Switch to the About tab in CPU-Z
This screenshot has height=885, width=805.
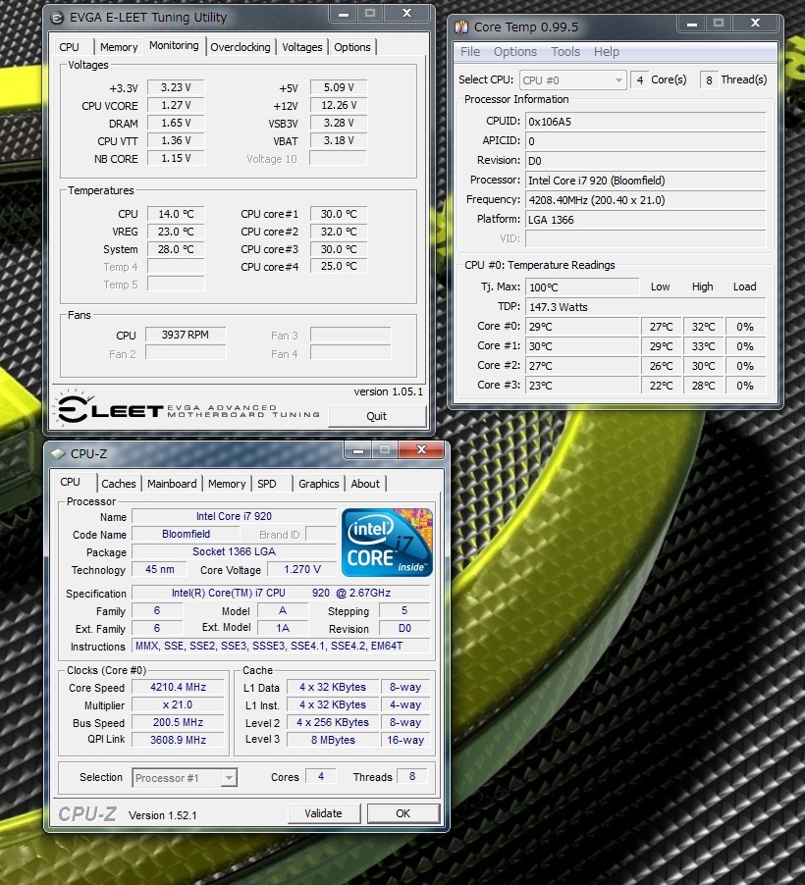[365, 484]
